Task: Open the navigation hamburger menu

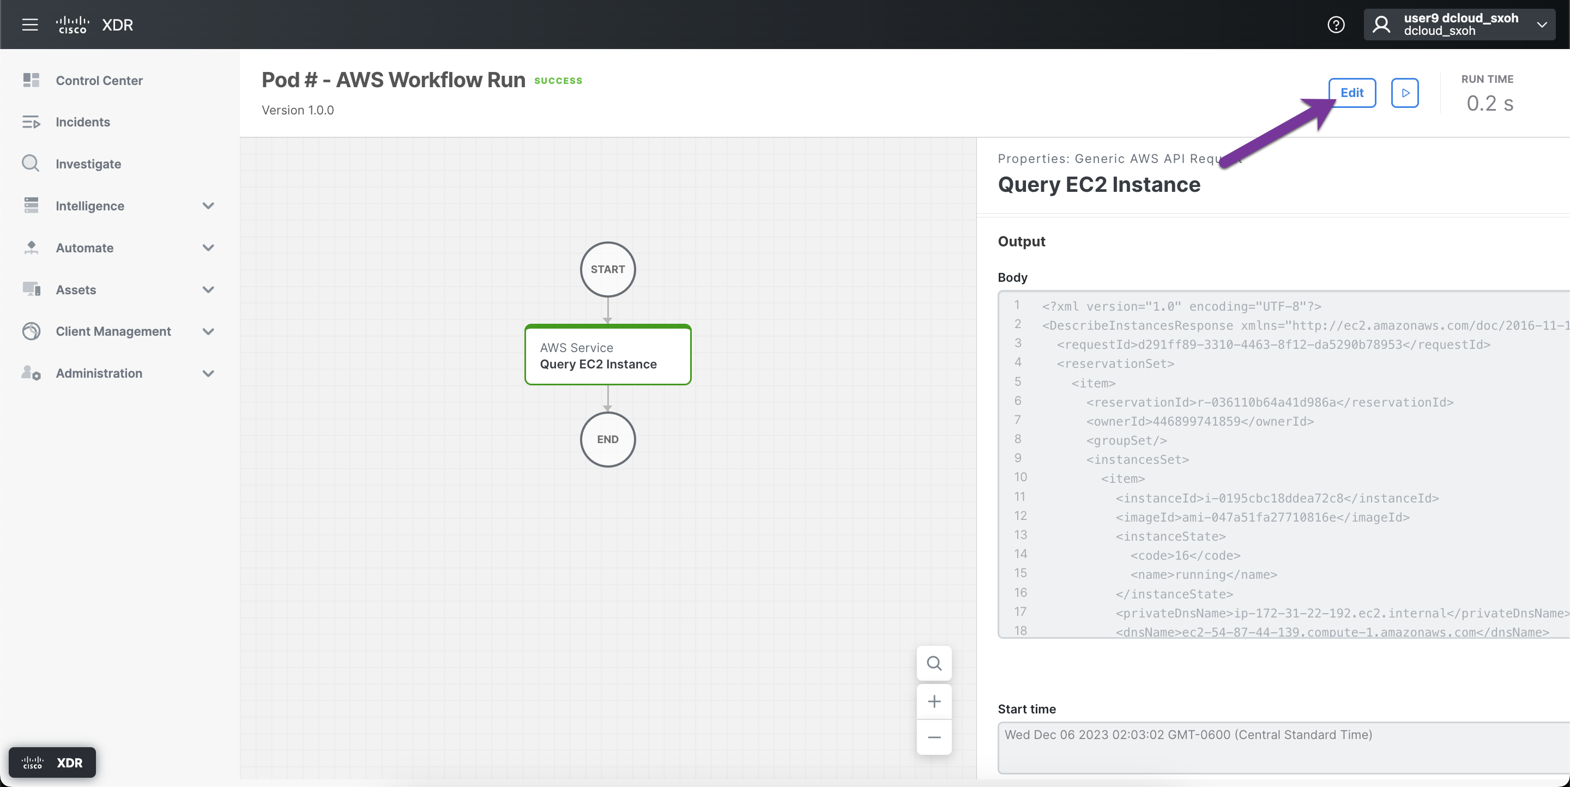Action: click(x=30, y=25)
